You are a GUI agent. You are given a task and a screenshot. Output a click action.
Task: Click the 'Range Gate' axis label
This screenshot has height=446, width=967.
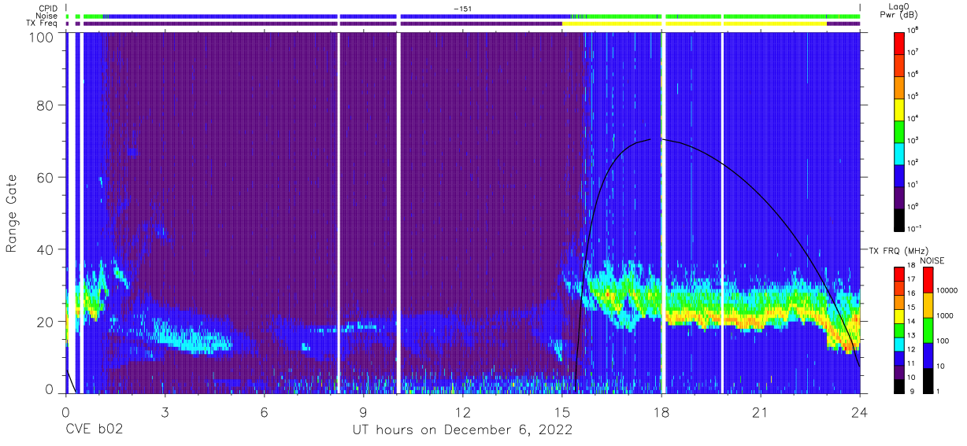[x=12, y=213]
